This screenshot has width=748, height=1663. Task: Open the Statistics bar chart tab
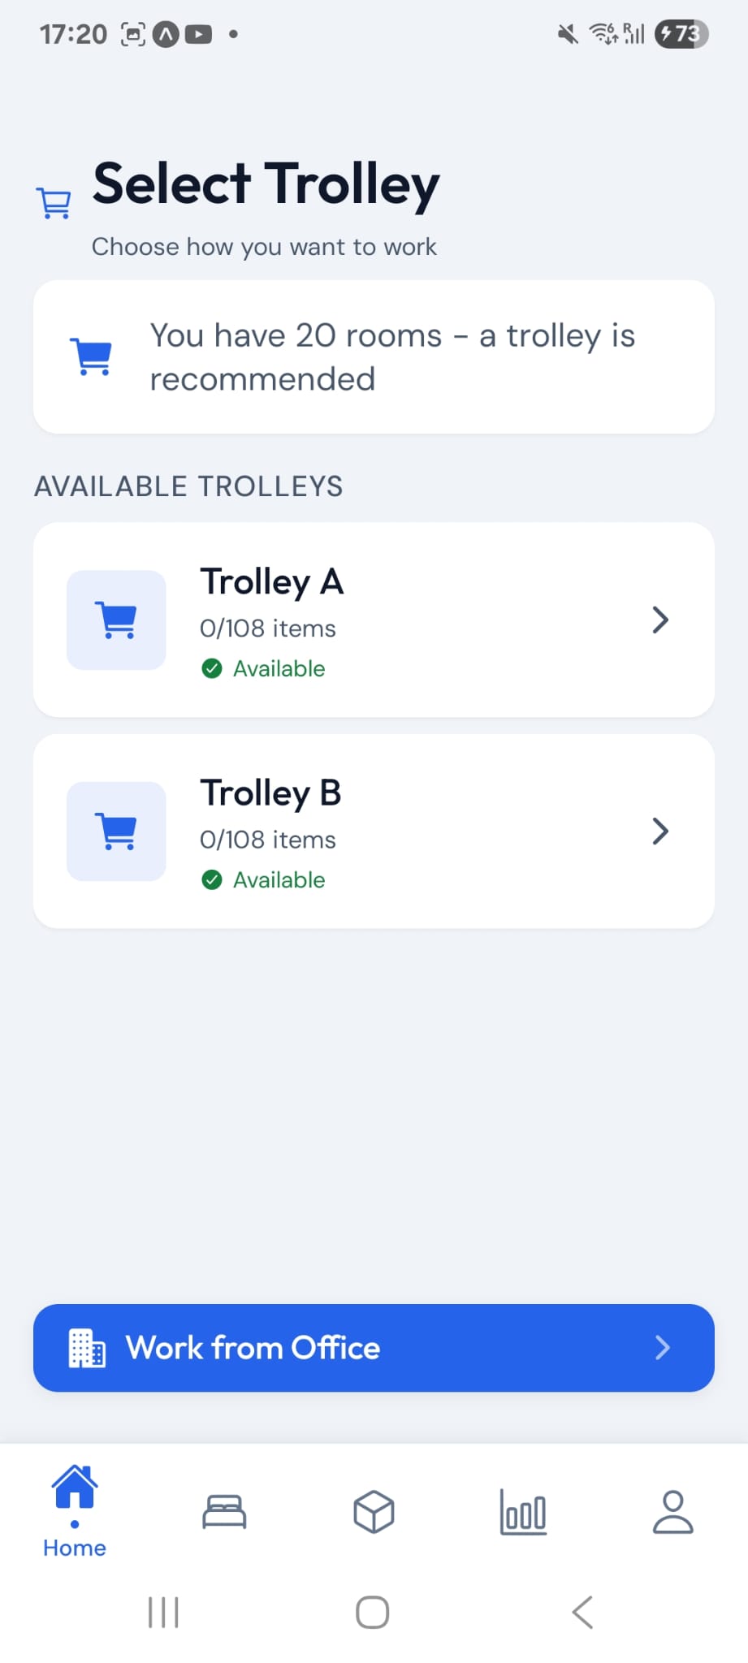click(523, 1512)
